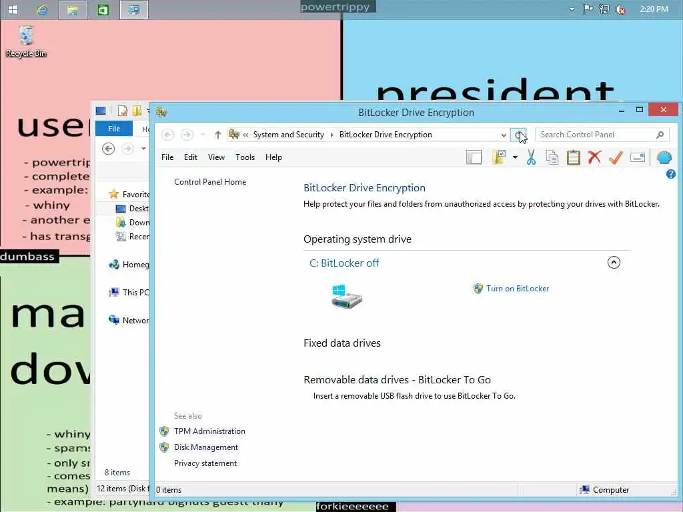Click the Explorer quick access new folder icon
Screen dimensions: 683x512
click(137, 111)
